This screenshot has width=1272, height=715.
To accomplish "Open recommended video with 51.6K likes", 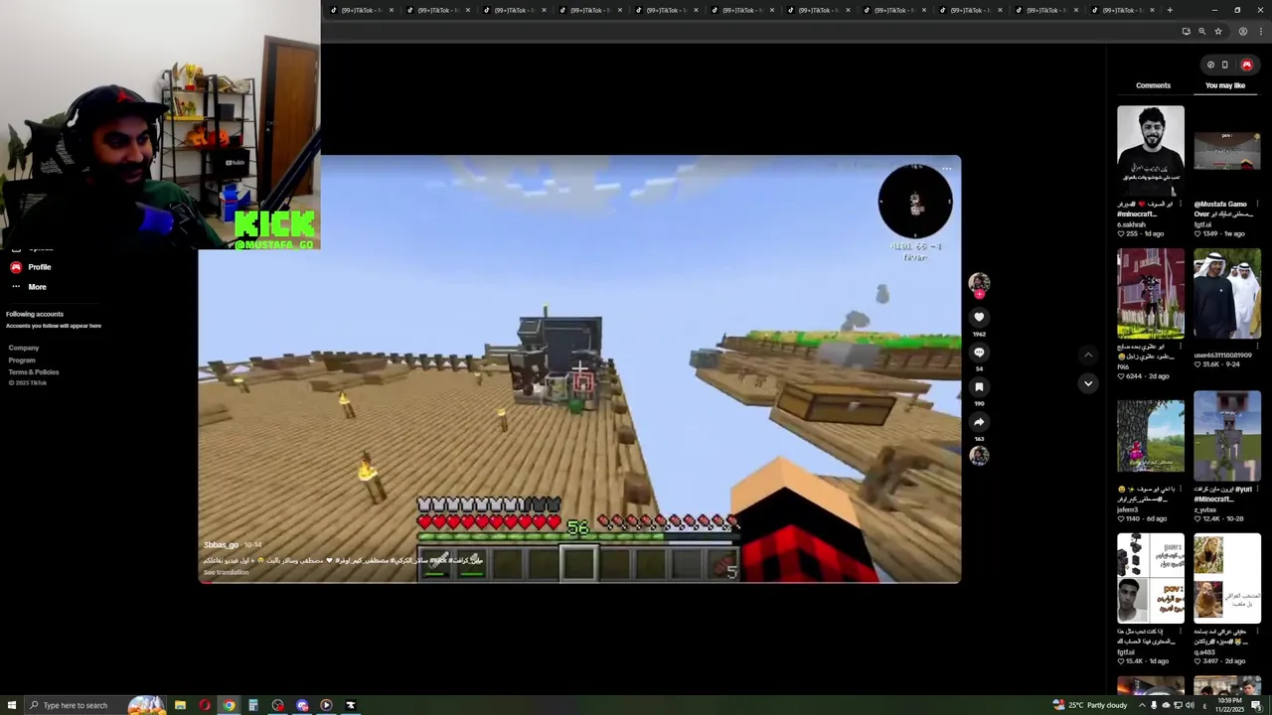I will pyautogui.click(x=1227, y=294).
